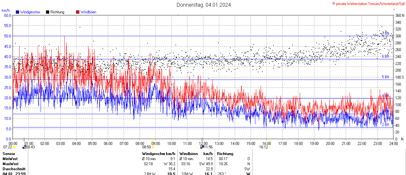Click the 06:00 label on the time axis
This screenshot has width=406, height=175.
pyautogui.click(x=108, y=143)
